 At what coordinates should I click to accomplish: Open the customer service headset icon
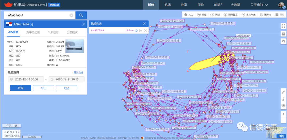click(x=283, y=41)
